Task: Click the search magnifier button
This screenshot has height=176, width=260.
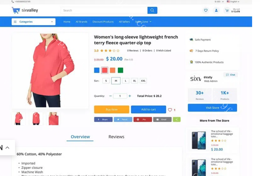Action: pyautogui.click(x=152, y=11)
